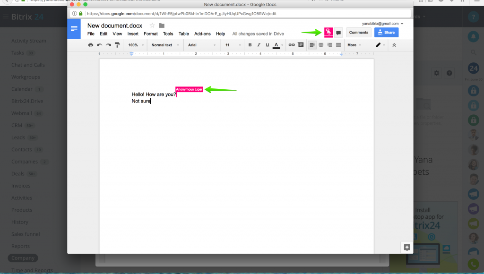Rename the New document.docx title
Screen dimensions: 484x274
pyautogui.click(x=115, y=26)
